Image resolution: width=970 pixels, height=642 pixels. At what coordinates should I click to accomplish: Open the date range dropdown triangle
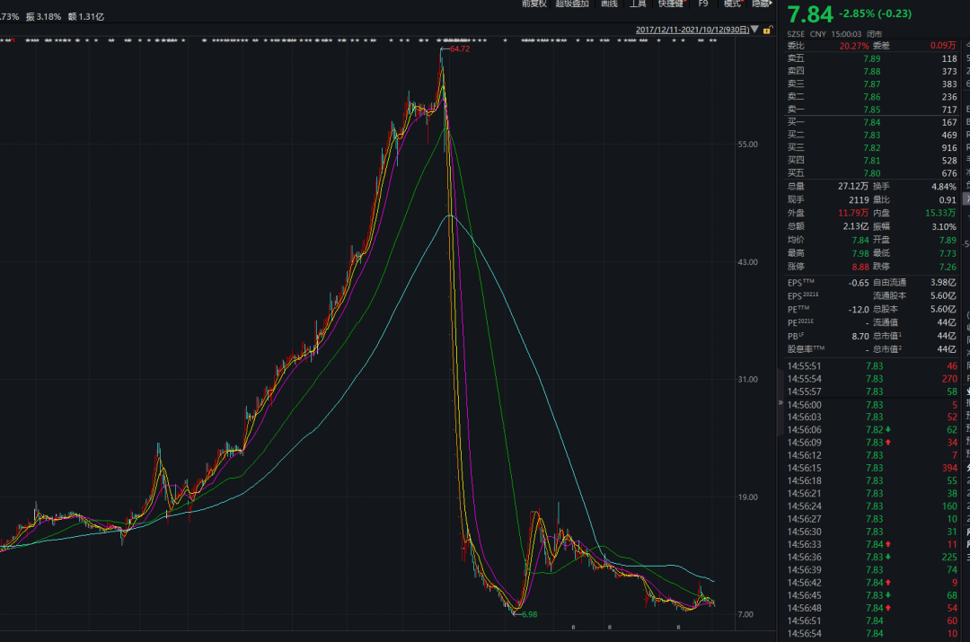755,29
